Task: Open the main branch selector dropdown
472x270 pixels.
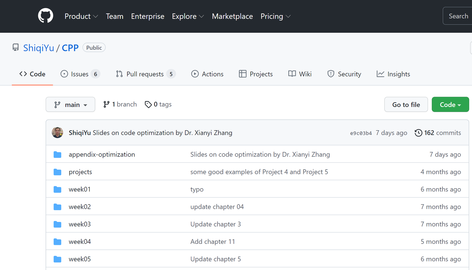Action: 70,104
